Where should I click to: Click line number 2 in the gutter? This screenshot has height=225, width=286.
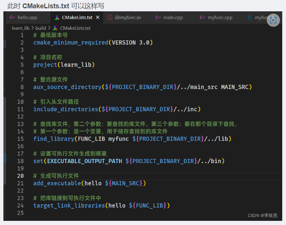coord(22,43)
